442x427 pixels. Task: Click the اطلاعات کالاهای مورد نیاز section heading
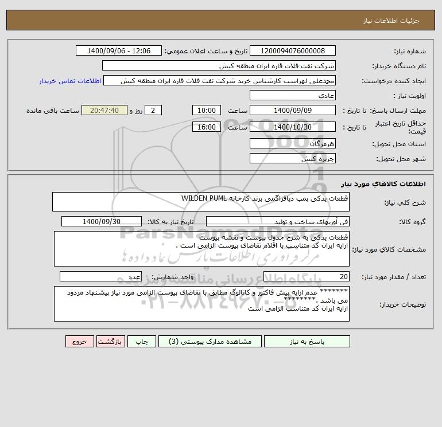[x=383, y=184]
